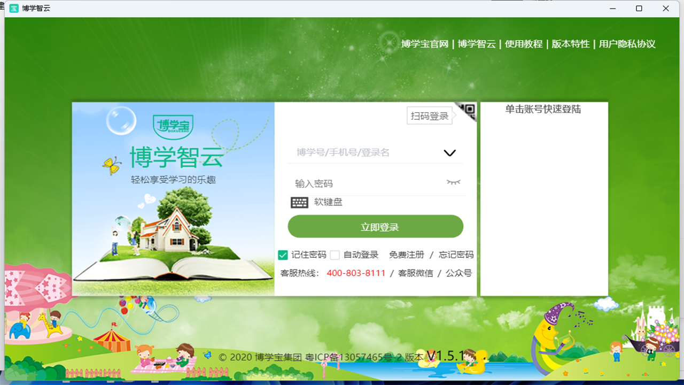The height and width of the screenshot is (385, 684).
Task: Open the 博学智云 header link
Action: pos(477,44)
